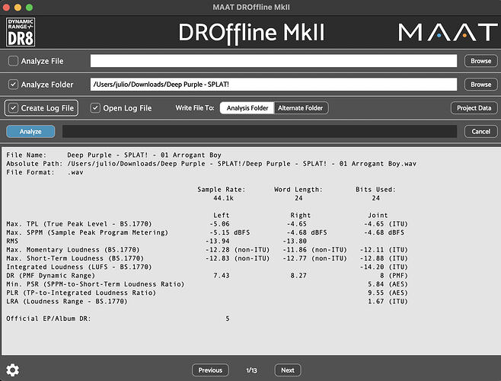This screenshot has width=501, height=381.
Task: Click the Right column header
Action: pyautogui.click(x=300, y=216)
